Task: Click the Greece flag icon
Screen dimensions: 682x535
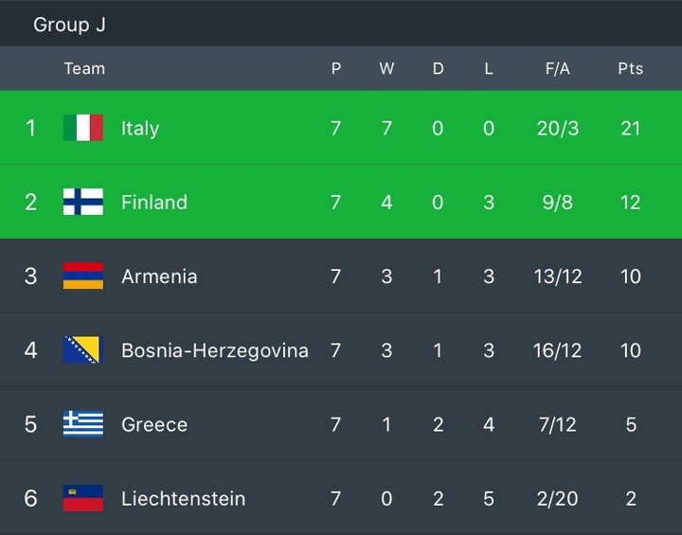Action: pos(83,424)
